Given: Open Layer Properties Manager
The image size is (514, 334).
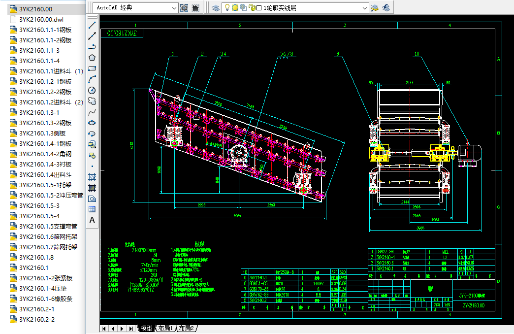Looking at the screenshot, I should 215,8.
